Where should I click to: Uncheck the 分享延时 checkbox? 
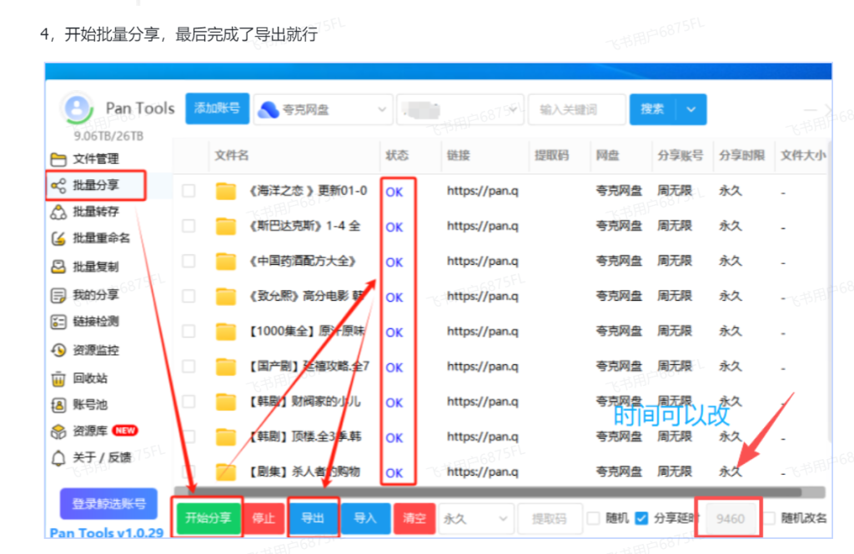(641, 518)
